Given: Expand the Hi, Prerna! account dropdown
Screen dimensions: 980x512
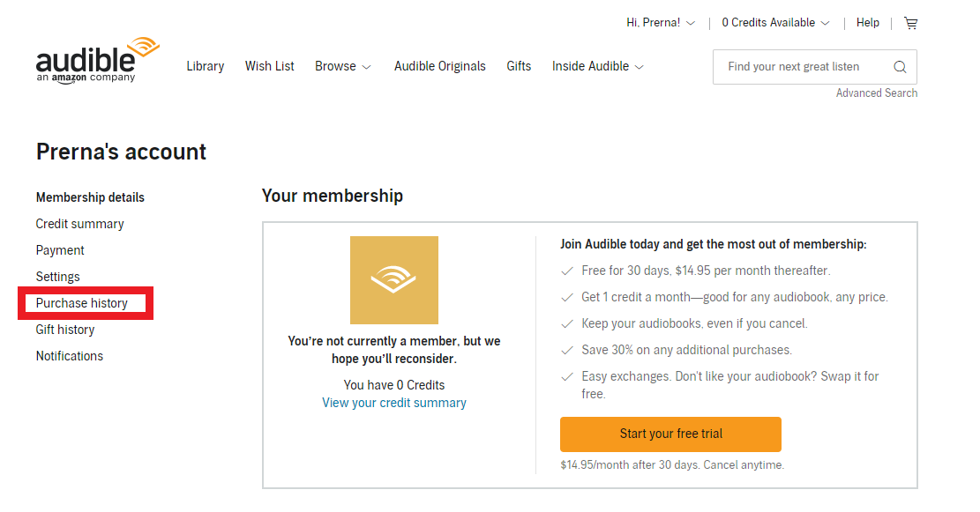Looking at the screenshot, I should [661, 23].
